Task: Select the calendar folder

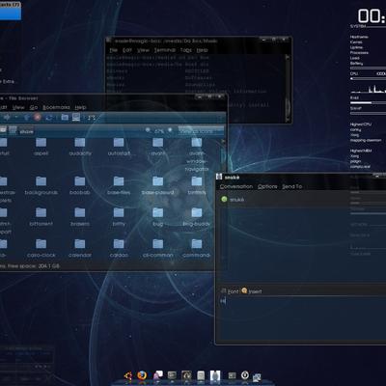Action: point(80,249)
